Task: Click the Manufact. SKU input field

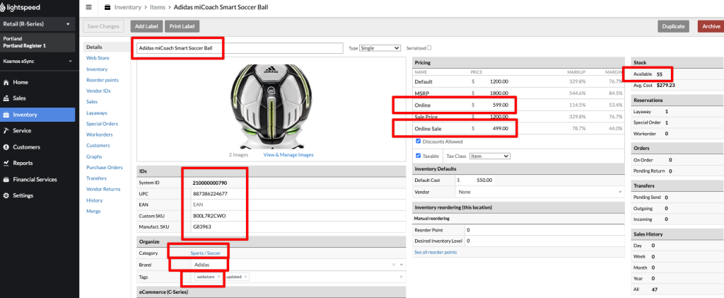Action: pyautogui.click(x=298, y=227)
